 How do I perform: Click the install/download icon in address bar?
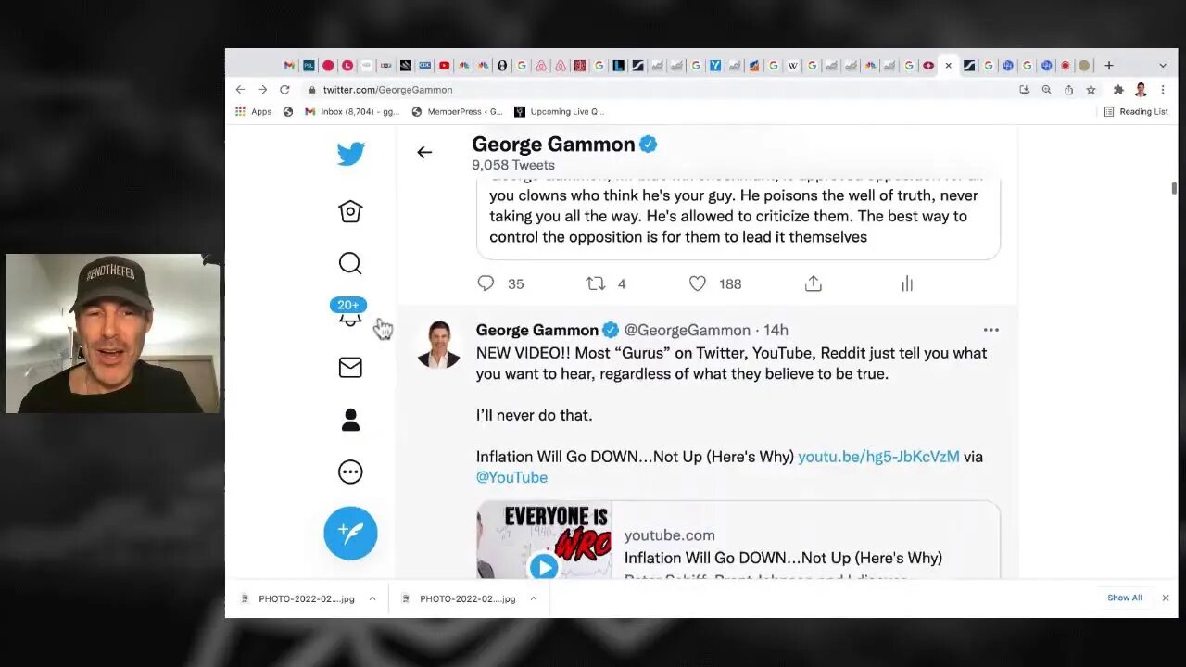(x=1024, y=90)
